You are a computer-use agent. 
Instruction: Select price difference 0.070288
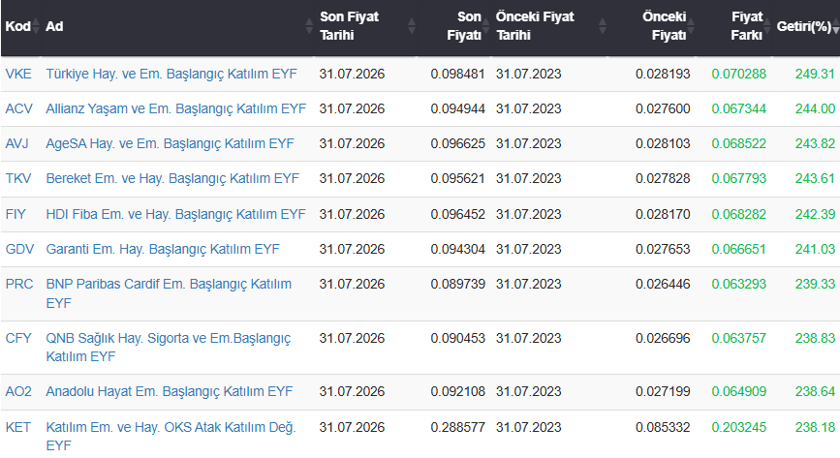[738, 74]
